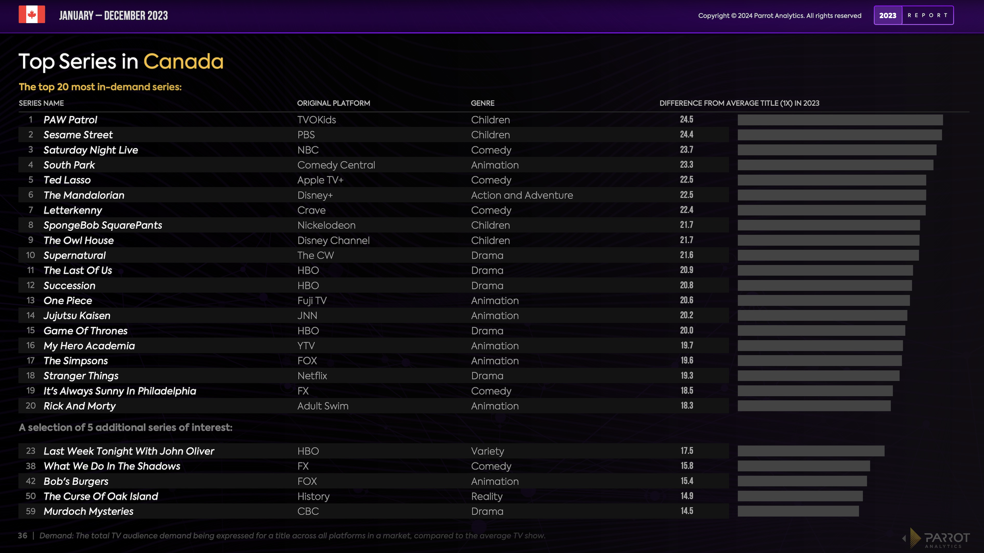
Task: Click Disney Channel platform cell
Action: 333,241
